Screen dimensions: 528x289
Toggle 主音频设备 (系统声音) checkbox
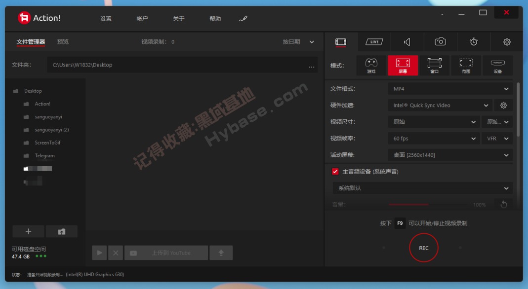335,172
